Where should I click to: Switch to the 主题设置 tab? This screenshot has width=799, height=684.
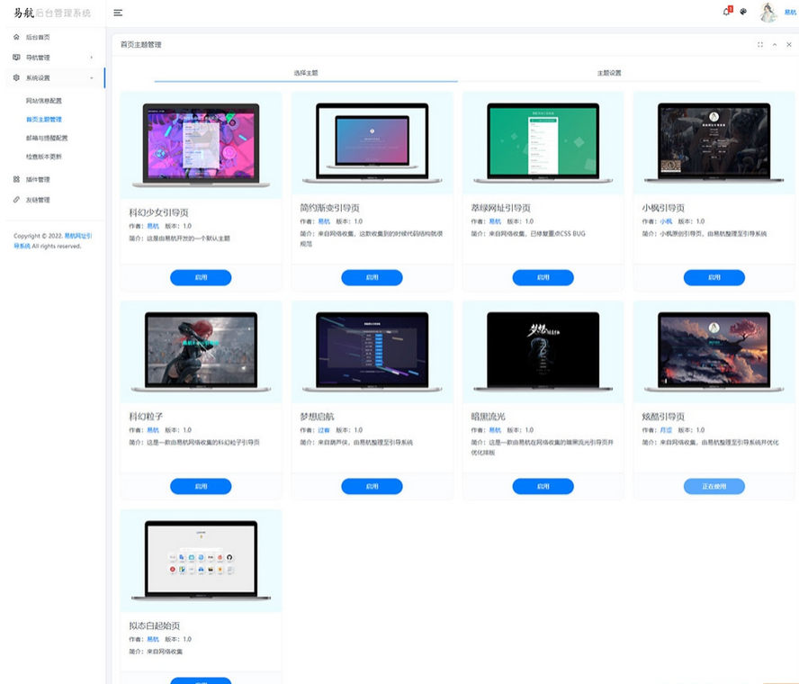609,73
